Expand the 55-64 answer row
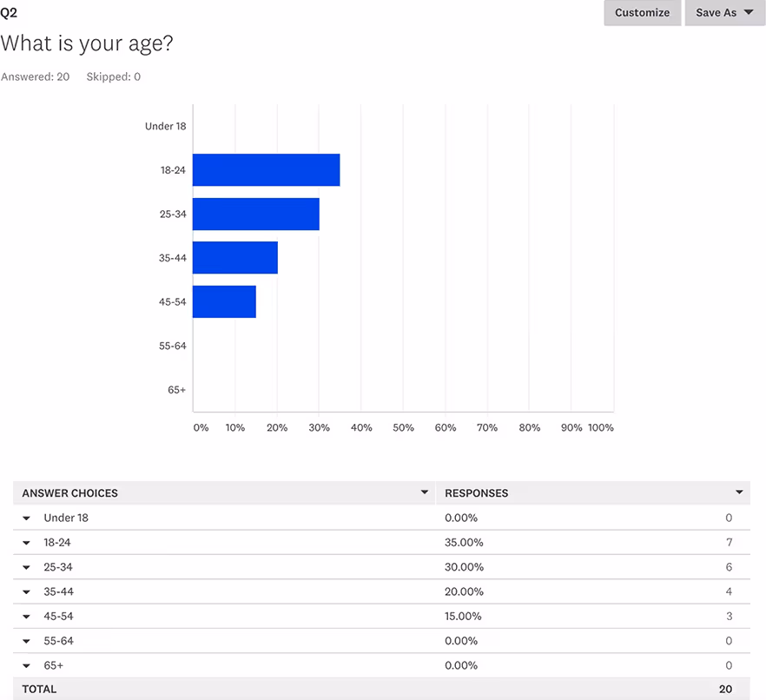 tap(25, 641)
